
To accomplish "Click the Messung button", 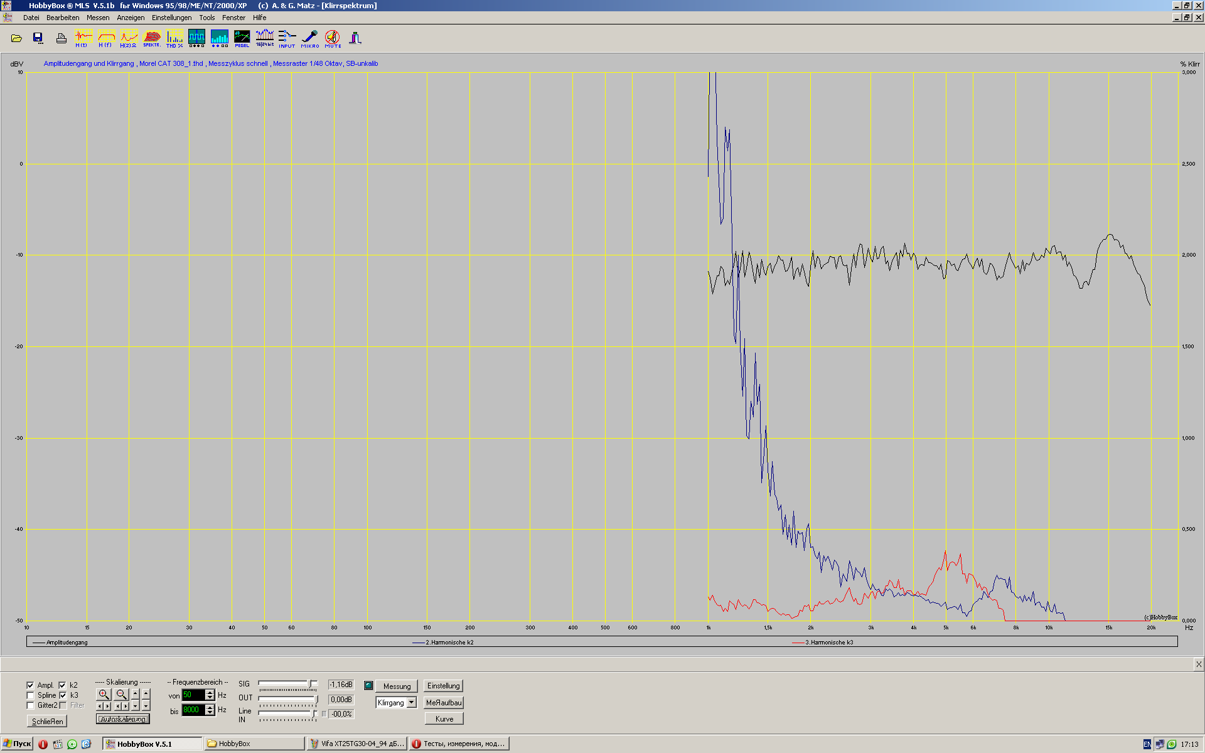I will point(397,686).
